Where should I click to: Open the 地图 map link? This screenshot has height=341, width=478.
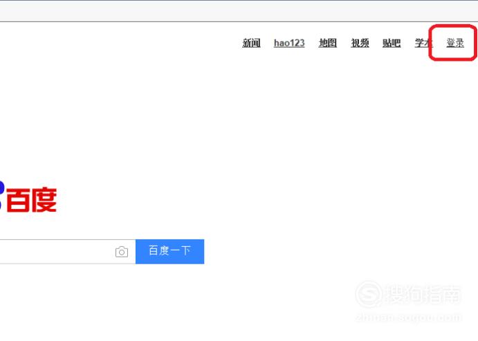[x=327, y=43]
